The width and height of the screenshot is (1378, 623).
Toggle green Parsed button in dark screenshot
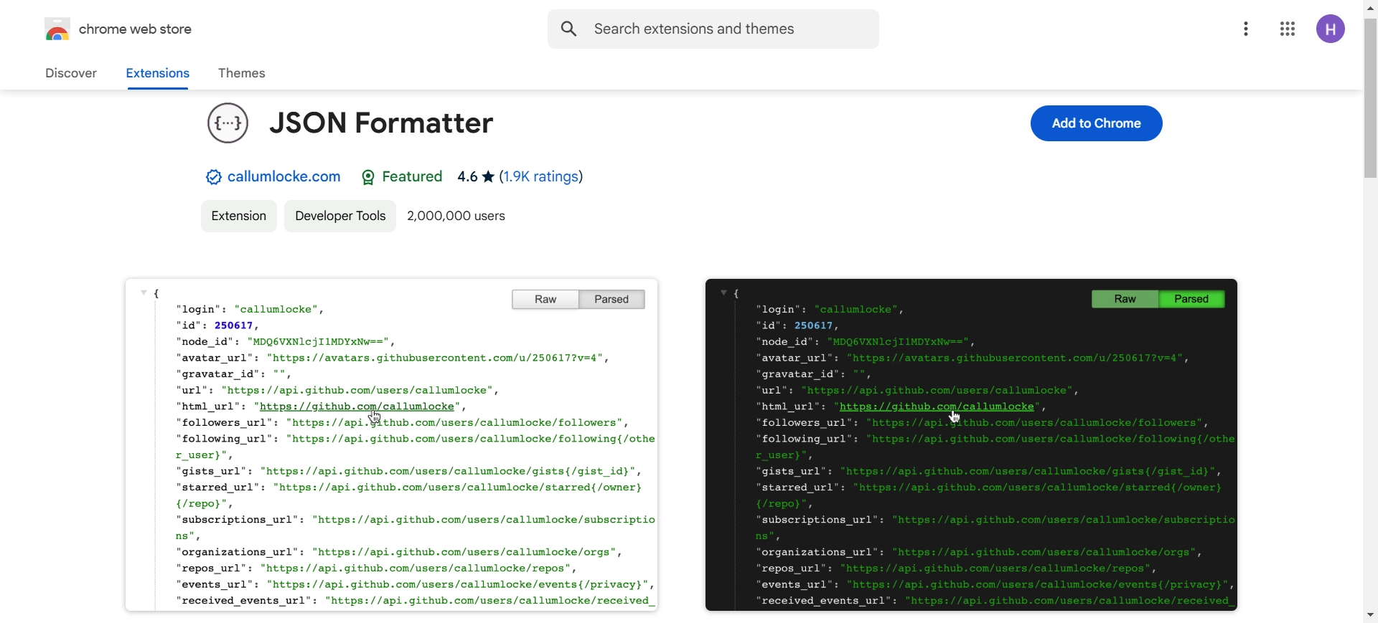pos(1192,300)
